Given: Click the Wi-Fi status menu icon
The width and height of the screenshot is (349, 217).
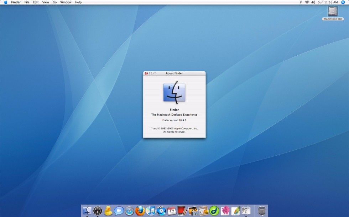Looking at the screenshot, I should tap(307, 2).
